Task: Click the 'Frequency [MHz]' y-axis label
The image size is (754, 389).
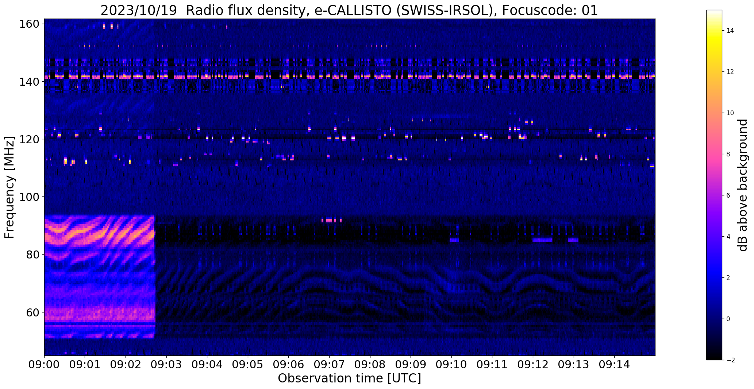Action: [x=9, y=187]
